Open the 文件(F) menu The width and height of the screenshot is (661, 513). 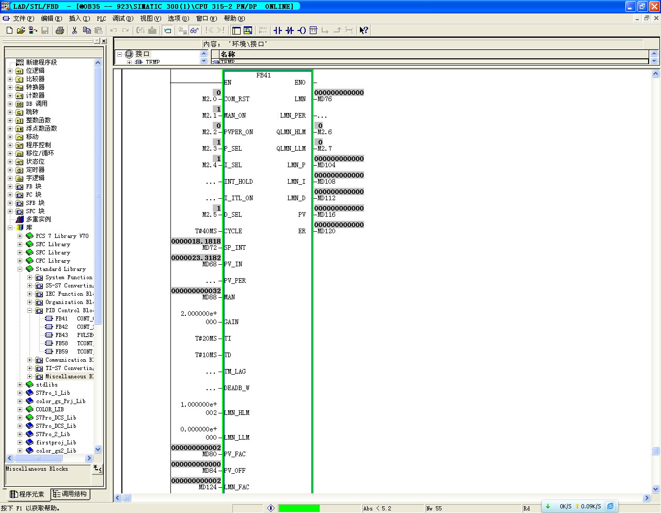tap(23, 18)
